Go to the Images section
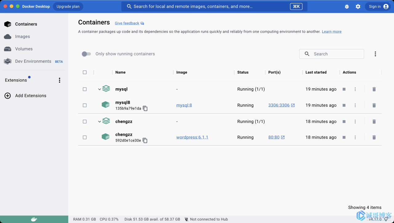 click(22, 37)
